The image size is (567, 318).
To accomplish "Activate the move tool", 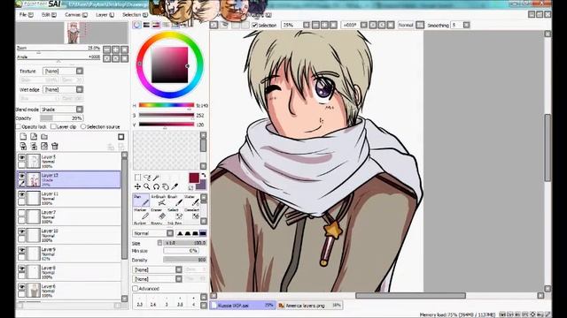I will tap(137, 186).
